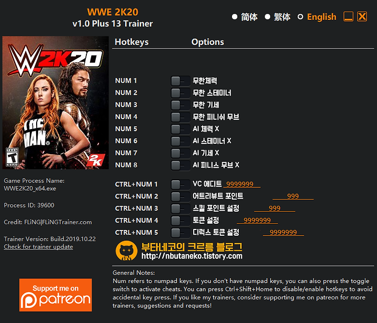This screenshot has height=323, width=377.
Task: Open the nbutaneko.tistory.com blog link
Action: (192, 256)
